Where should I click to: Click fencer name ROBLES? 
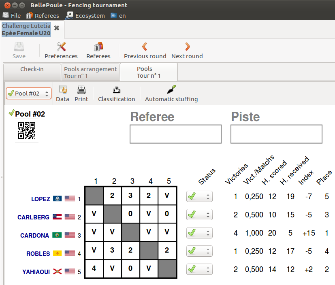(38, 253)
